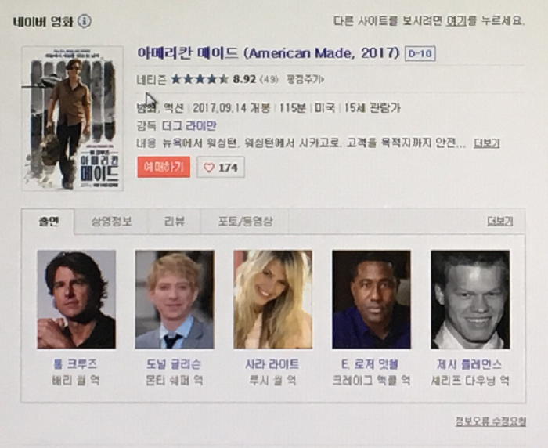Click the cast photo above E. 로저 밋첼
The width and height of the screenshot is (548, 448).
click(x=372, y=299)
